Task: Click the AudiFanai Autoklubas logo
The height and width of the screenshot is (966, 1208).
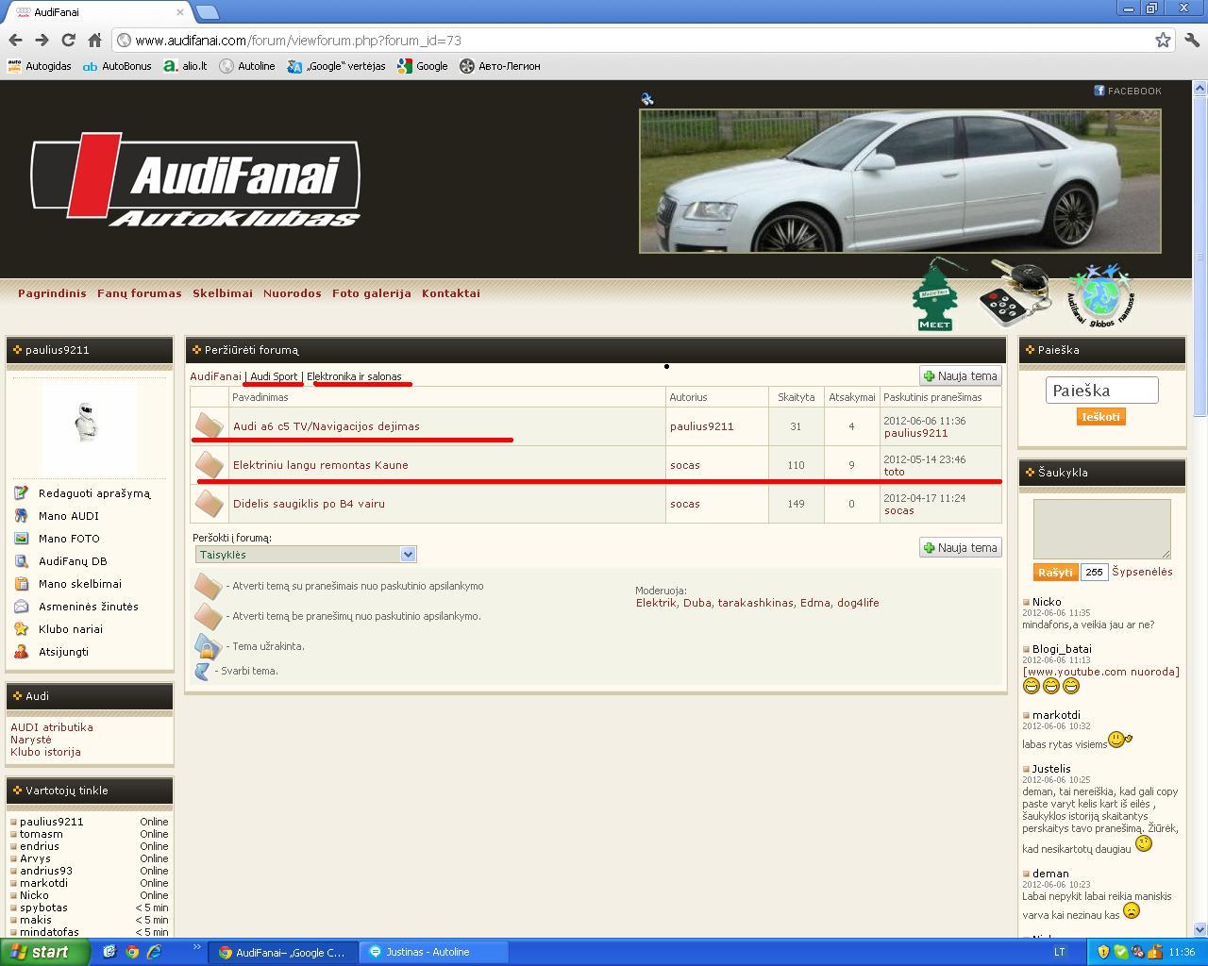Action: point(195,179)
